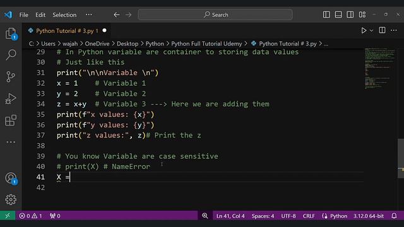Show hidden menus via title bar ellipsis

point(88,15)
